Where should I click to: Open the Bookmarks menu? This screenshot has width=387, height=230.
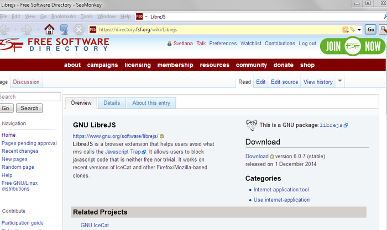(x=64, y=17)
